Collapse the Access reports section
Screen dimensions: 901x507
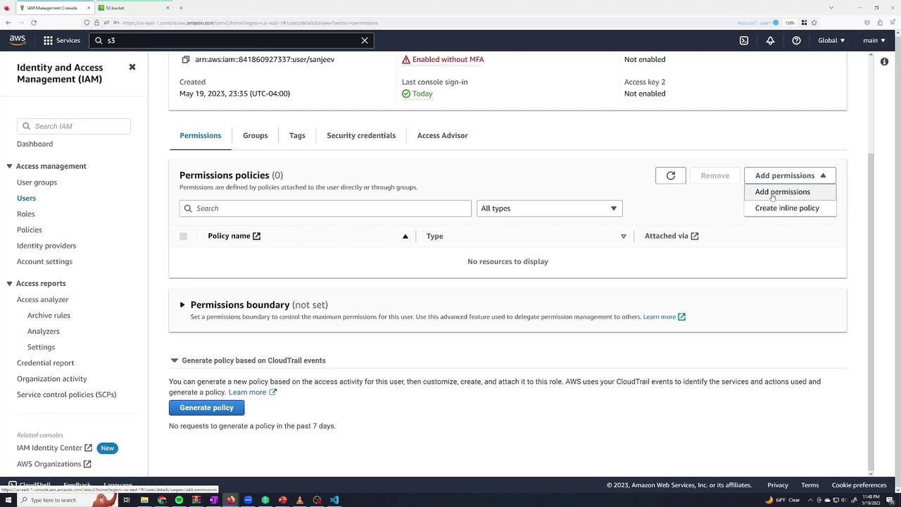coord(9,284)
